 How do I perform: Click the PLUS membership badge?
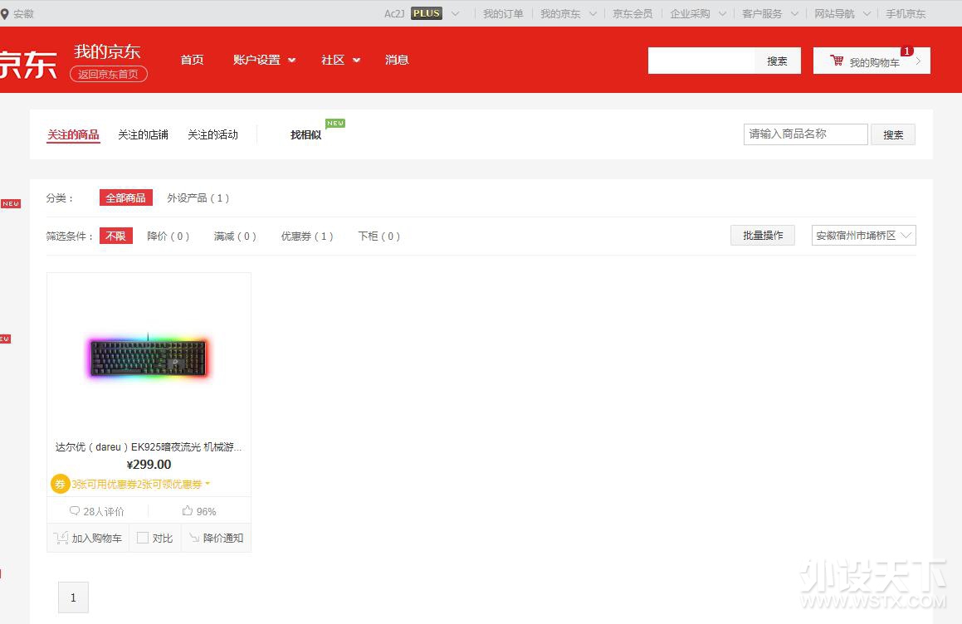pos(427,13)
